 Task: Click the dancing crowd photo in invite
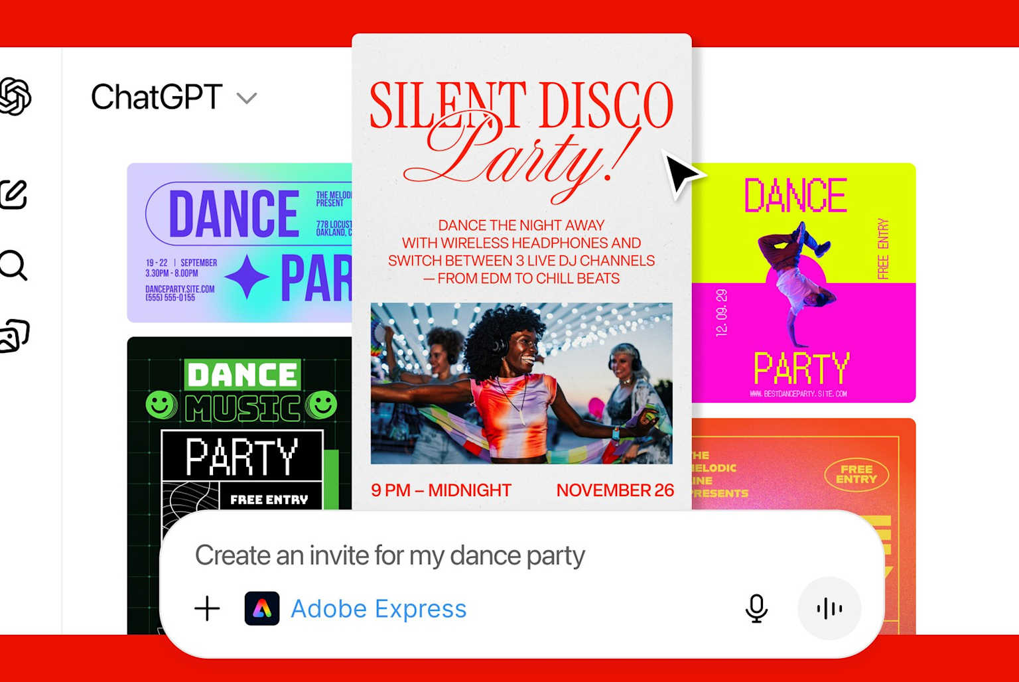(x=521, y=383)
